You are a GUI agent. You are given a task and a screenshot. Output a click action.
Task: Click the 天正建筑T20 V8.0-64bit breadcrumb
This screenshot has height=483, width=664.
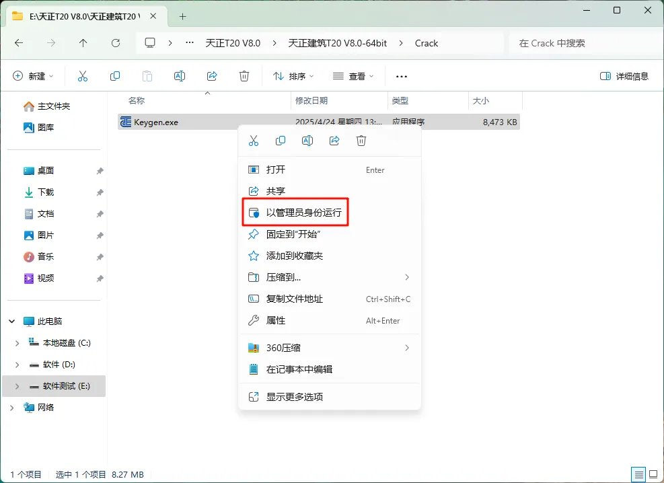(x=338, y=43)
